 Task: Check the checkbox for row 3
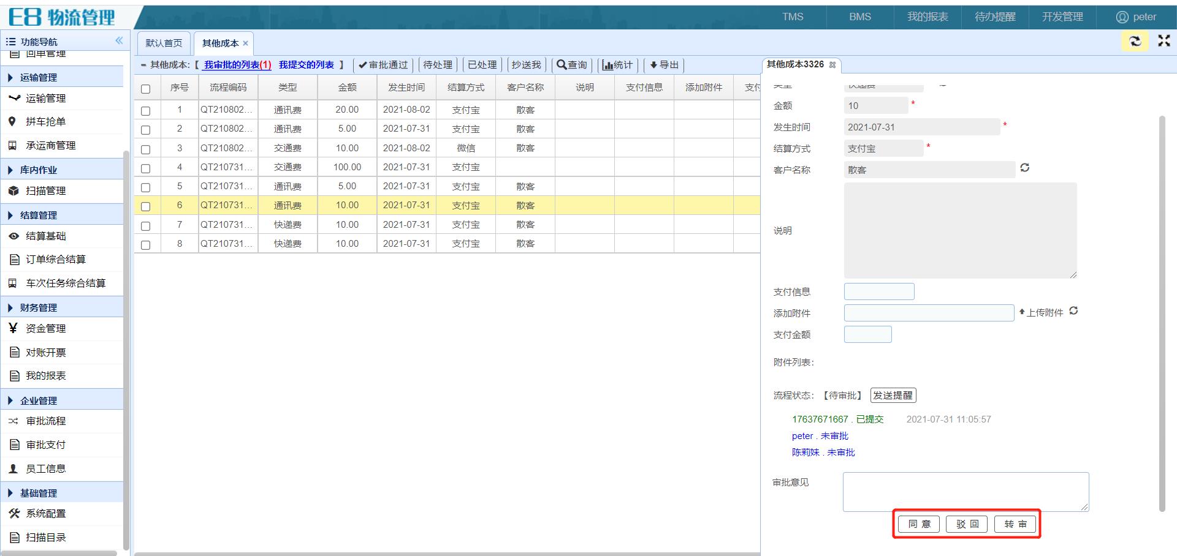coord(145,149)
